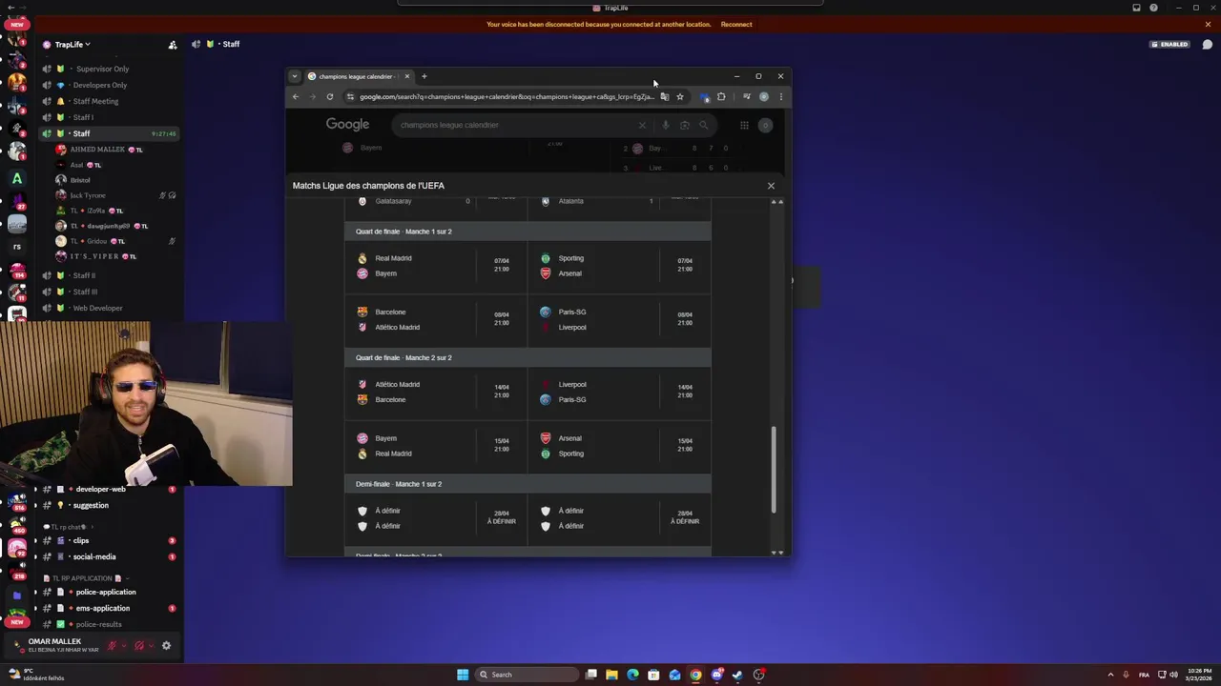
Task: Click the match list vertical scrollbar
Action: [775, 469]
